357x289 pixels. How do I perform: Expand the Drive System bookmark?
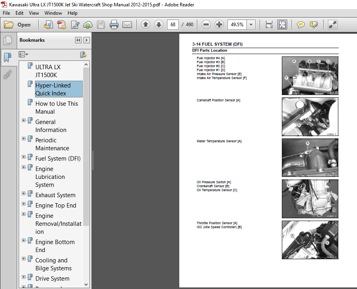[x=24, y=277]
